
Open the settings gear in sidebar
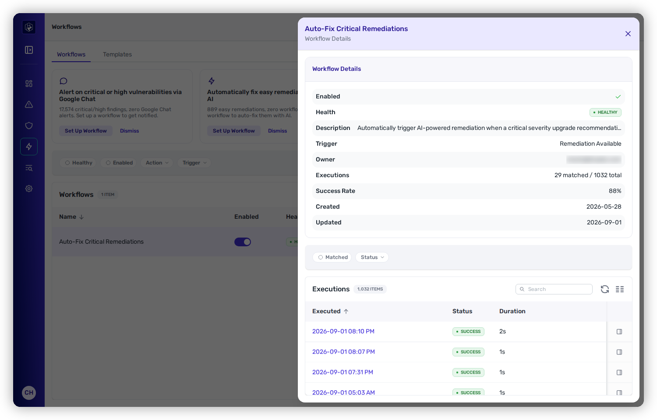pyautogui.click(x=29, y=189)
